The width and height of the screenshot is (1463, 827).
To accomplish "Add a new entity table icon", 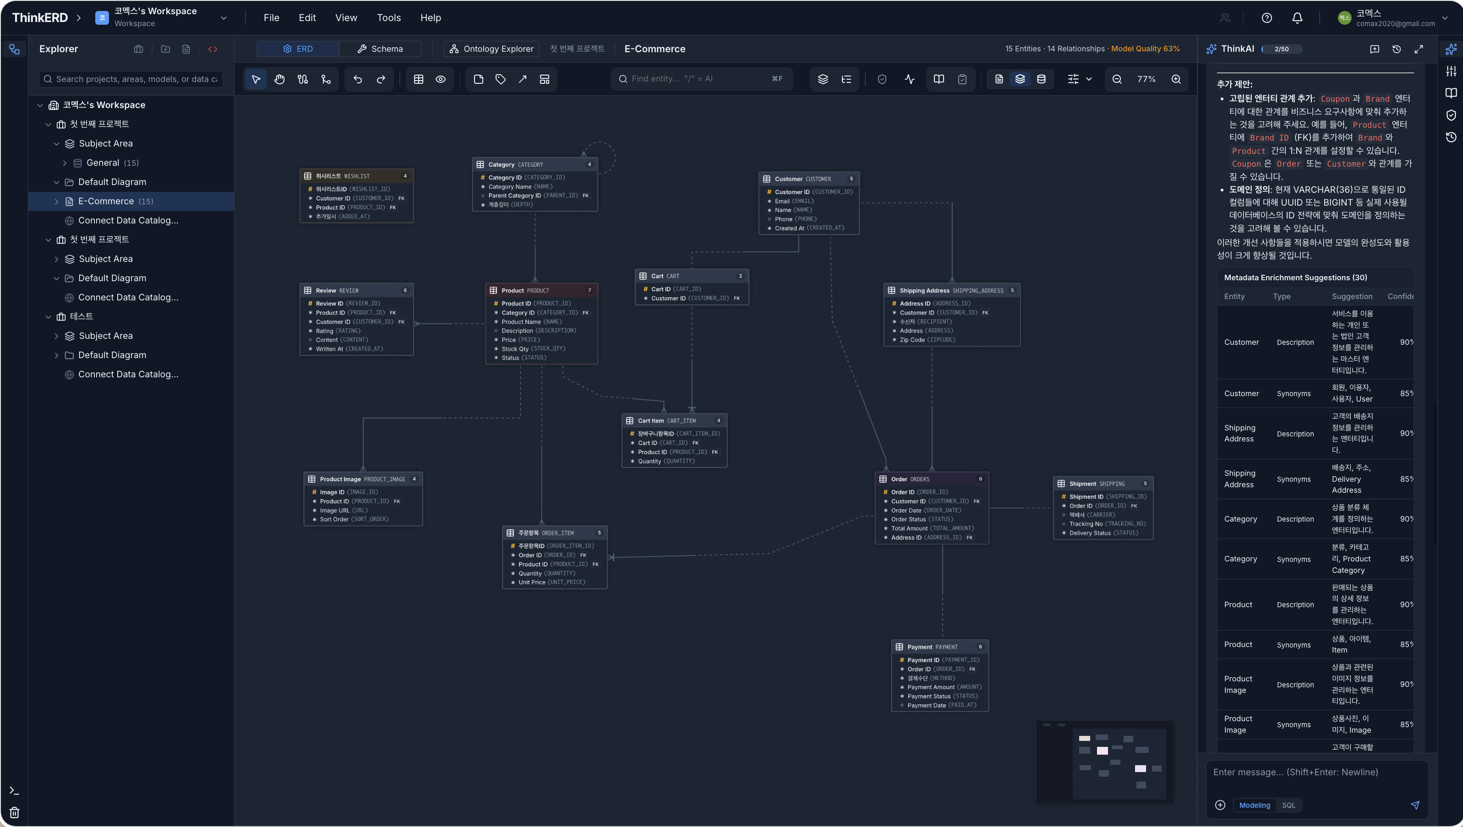I will coord(419,79).
